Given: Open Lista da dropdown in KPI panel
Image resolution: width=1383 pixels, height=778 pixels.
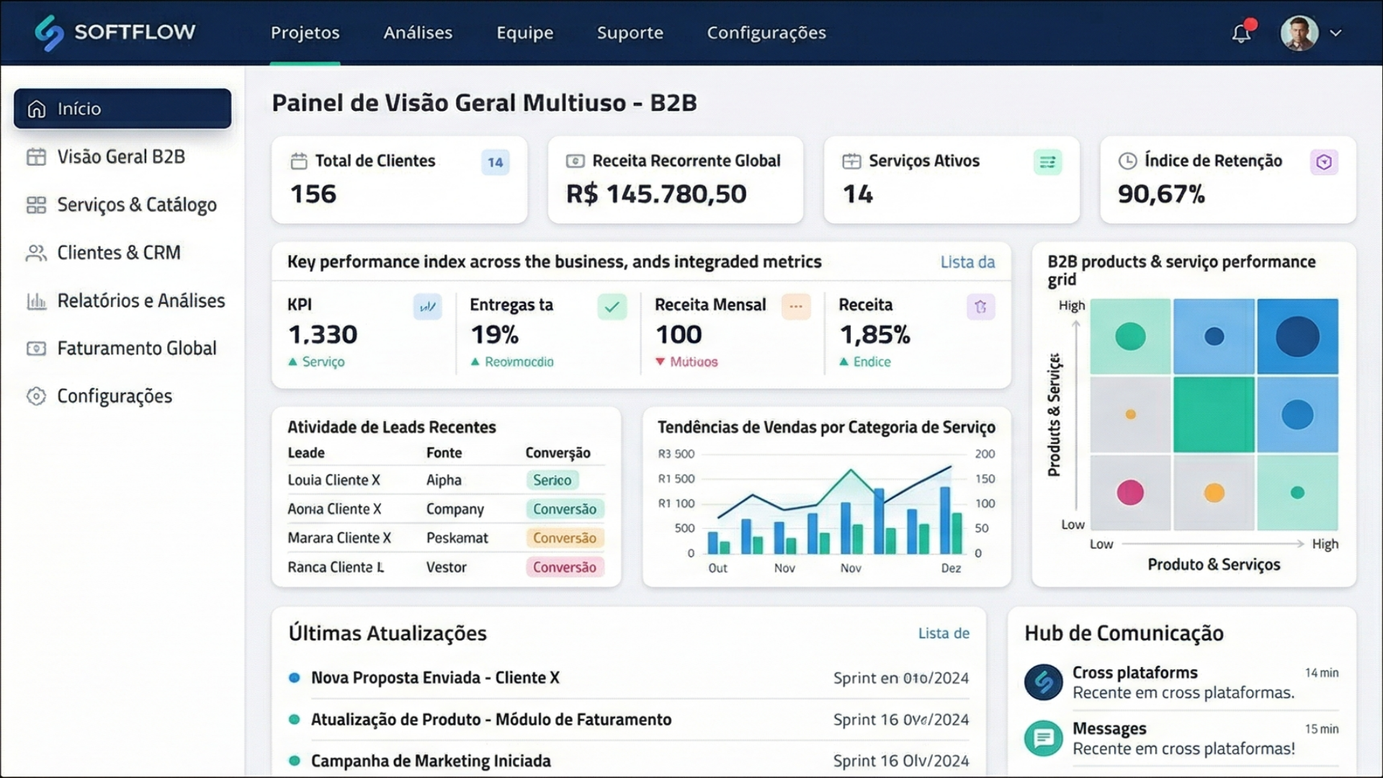Looking at the screenshot, I should [967, 262].
